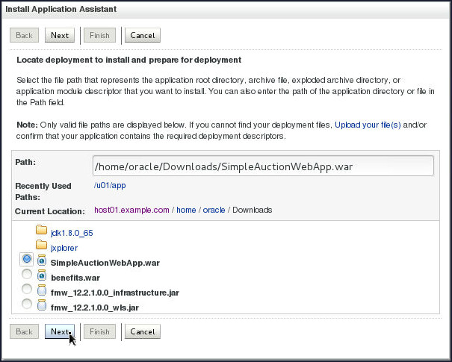Open the Upload your file(s) link
This screenshot has height=362, width=452.
368,125
